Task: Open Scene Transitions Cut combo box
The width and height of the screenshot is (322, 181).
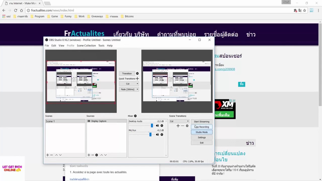Action: [x=179, y=121]
